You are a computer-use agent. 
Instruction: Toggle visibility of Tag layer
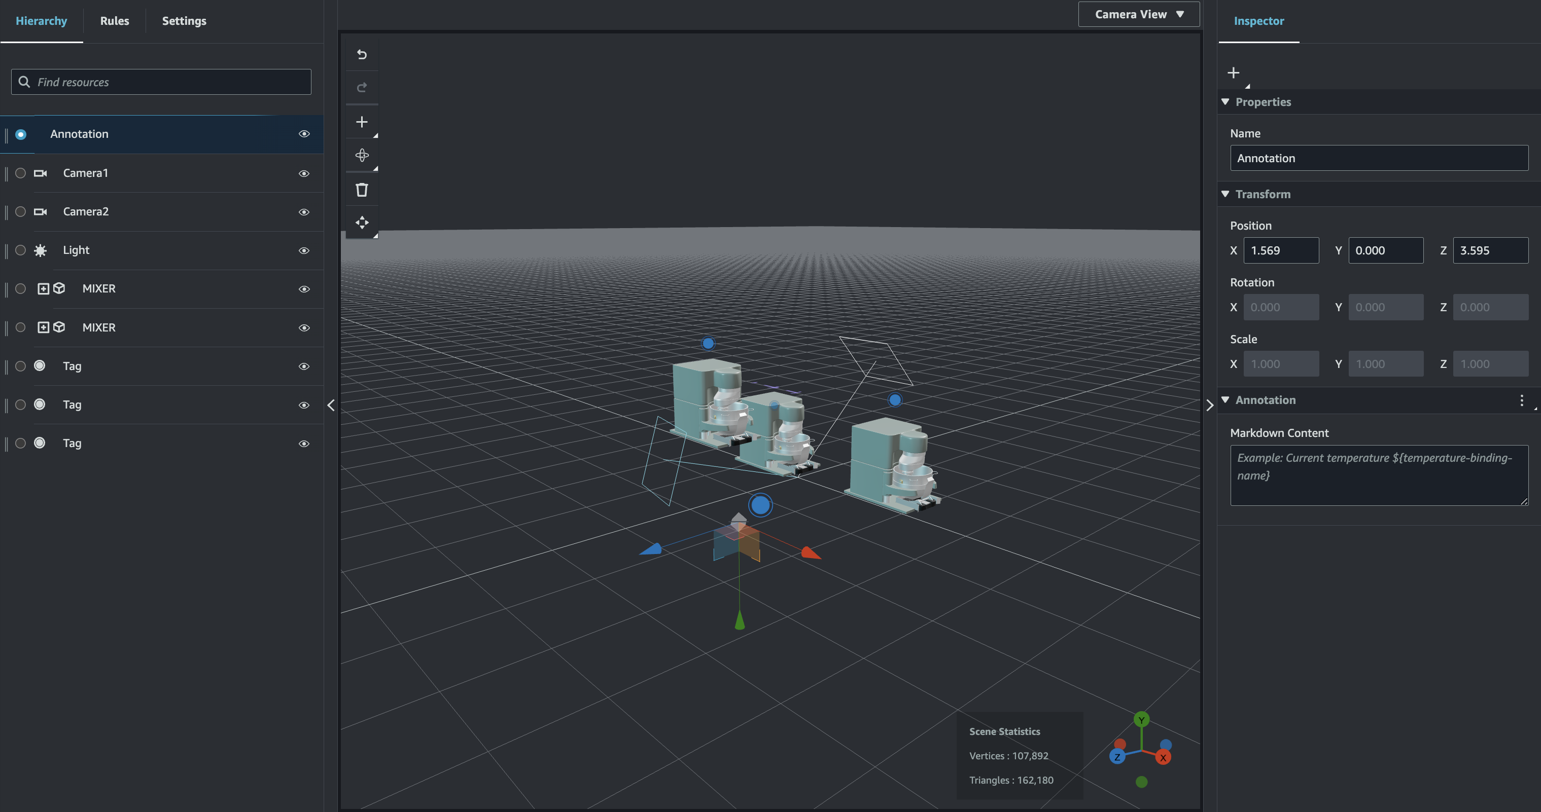(x=303, y=365)
